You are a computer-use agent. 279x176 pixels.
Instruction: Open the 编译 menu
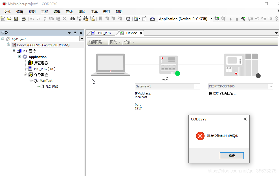tap(57, 12)
